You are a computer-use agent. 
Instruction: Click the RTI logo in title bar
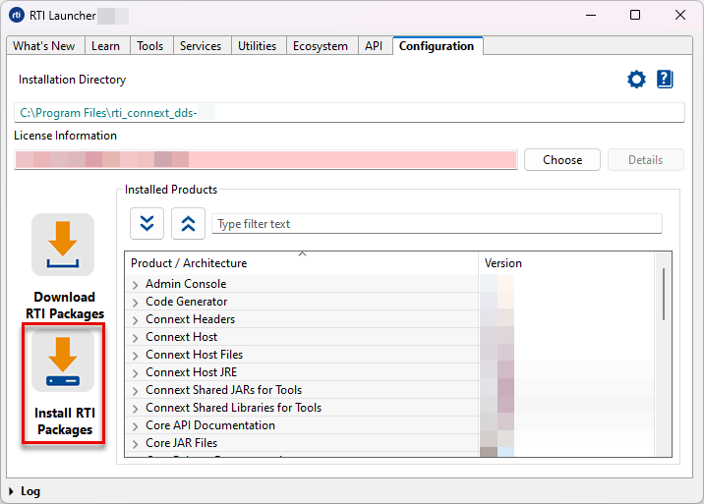pos(17,15)
